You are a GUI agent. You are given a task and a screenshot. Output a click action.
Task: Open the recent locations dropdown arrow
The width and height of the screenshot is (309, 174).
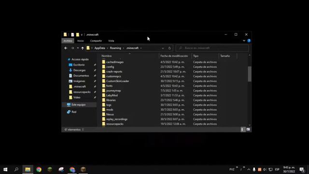pos(78,48)
